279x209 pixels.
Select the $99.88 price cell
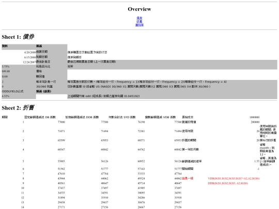click(6, 71)
